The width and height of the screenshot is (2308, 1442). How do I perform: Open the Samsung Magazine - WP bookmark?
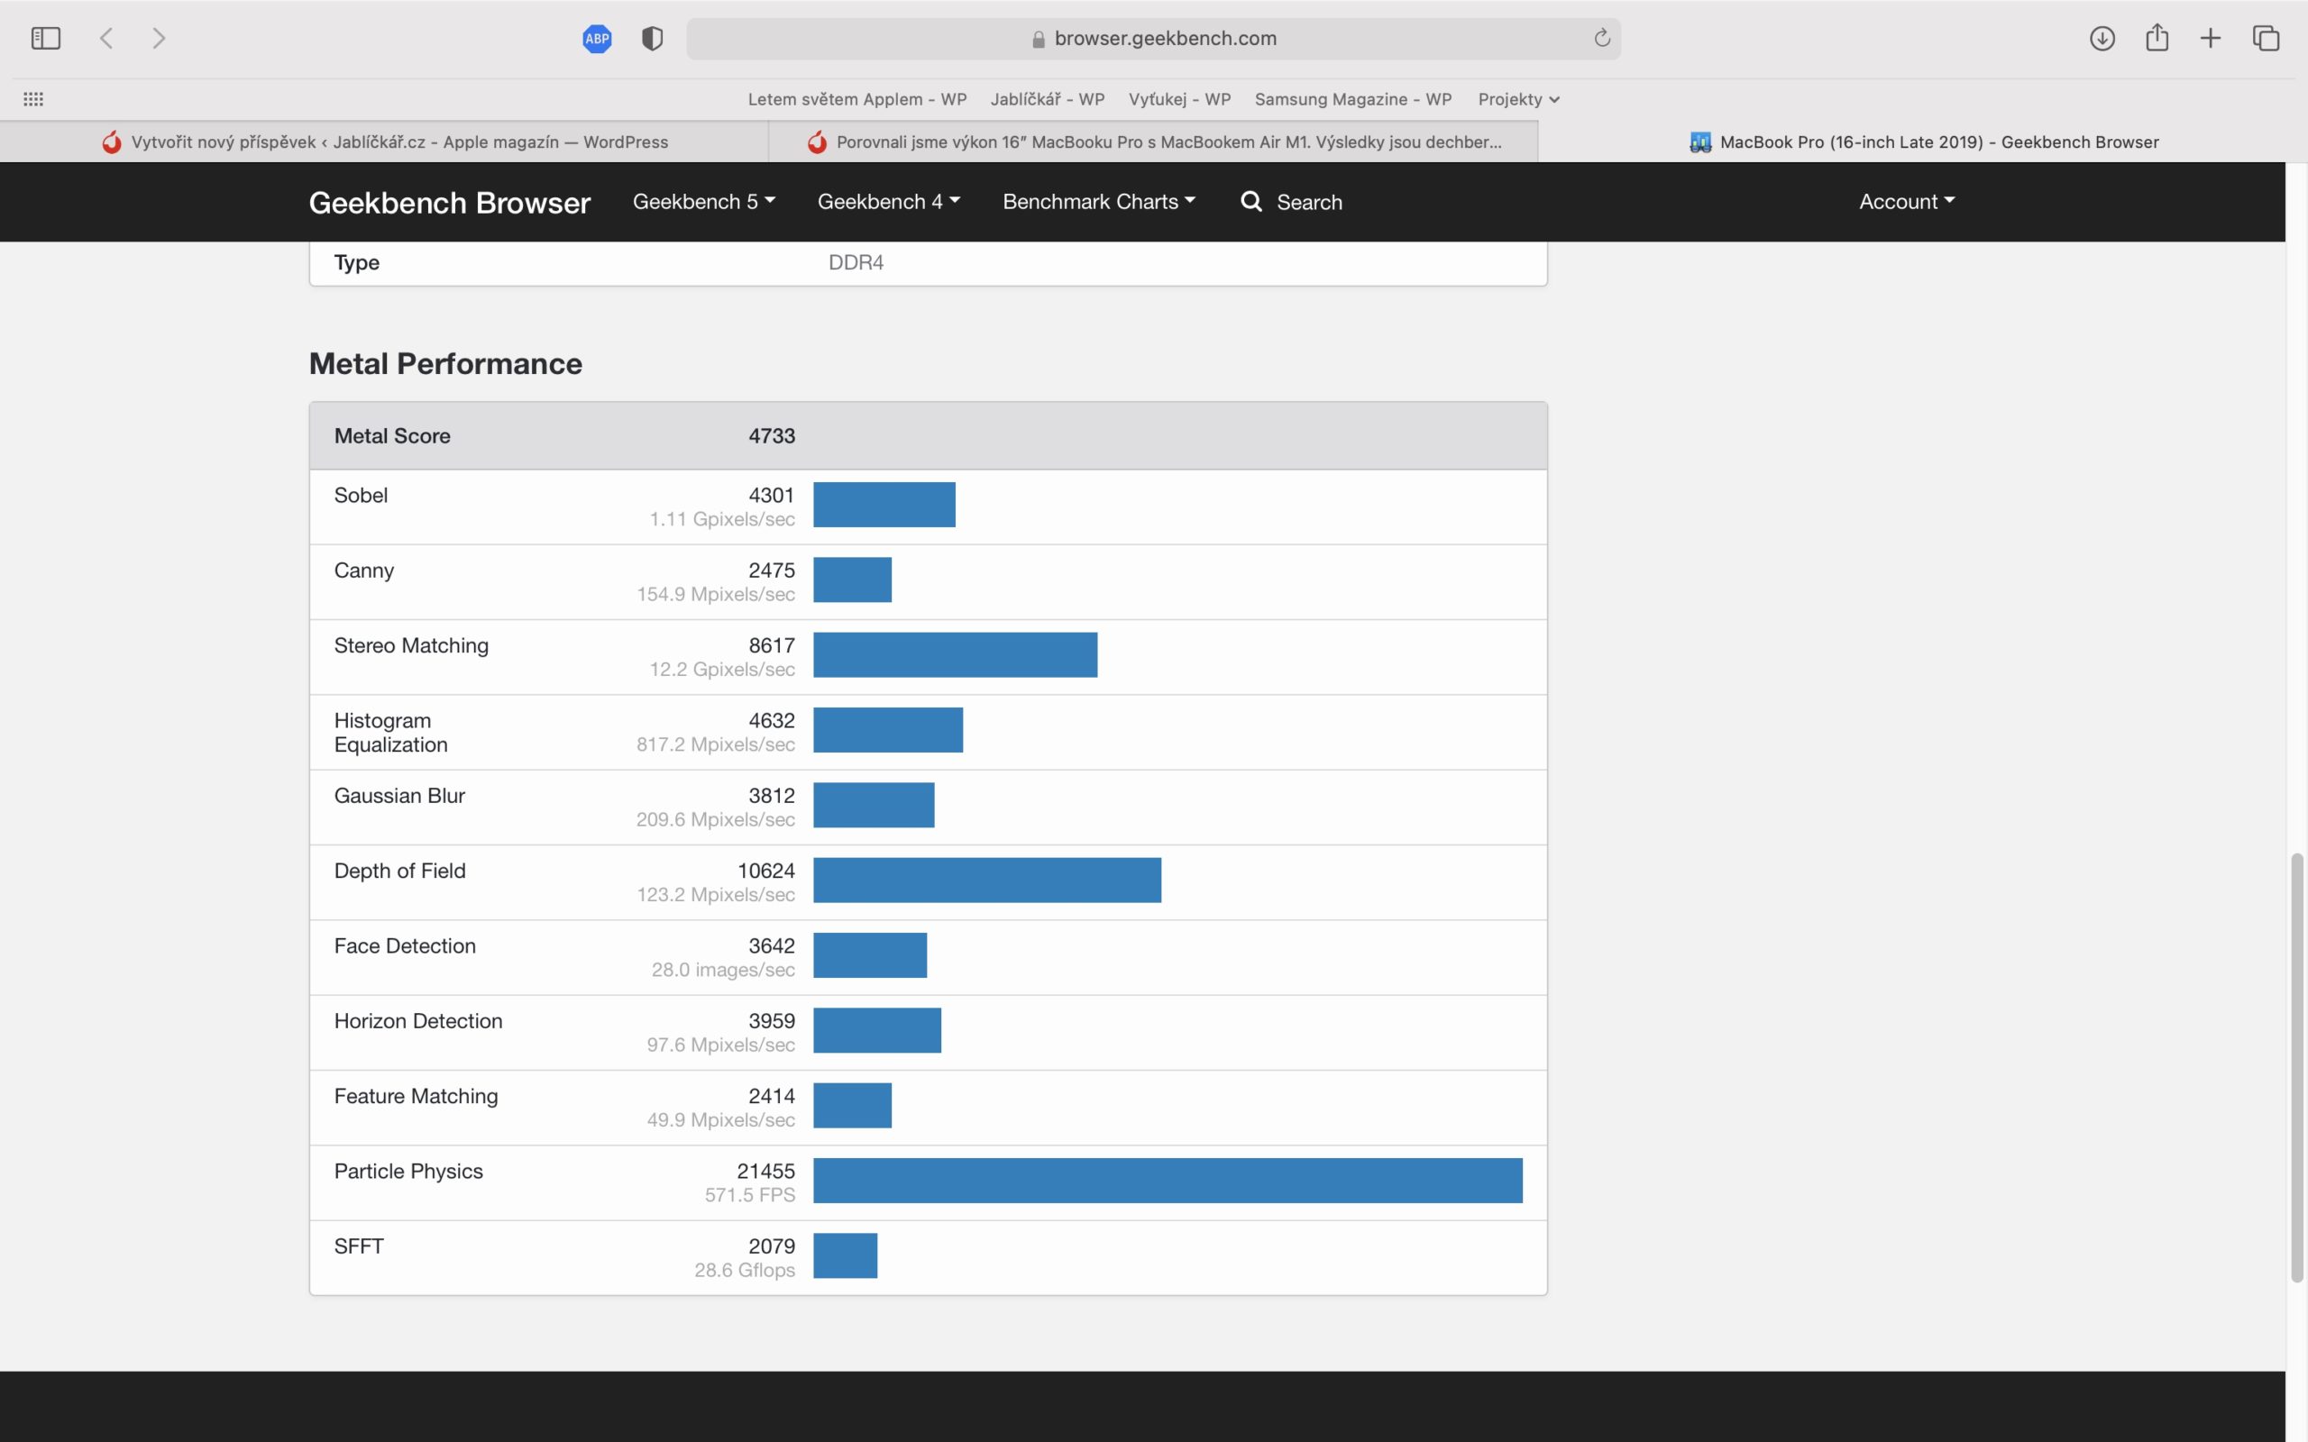[x=1353, y=99]
